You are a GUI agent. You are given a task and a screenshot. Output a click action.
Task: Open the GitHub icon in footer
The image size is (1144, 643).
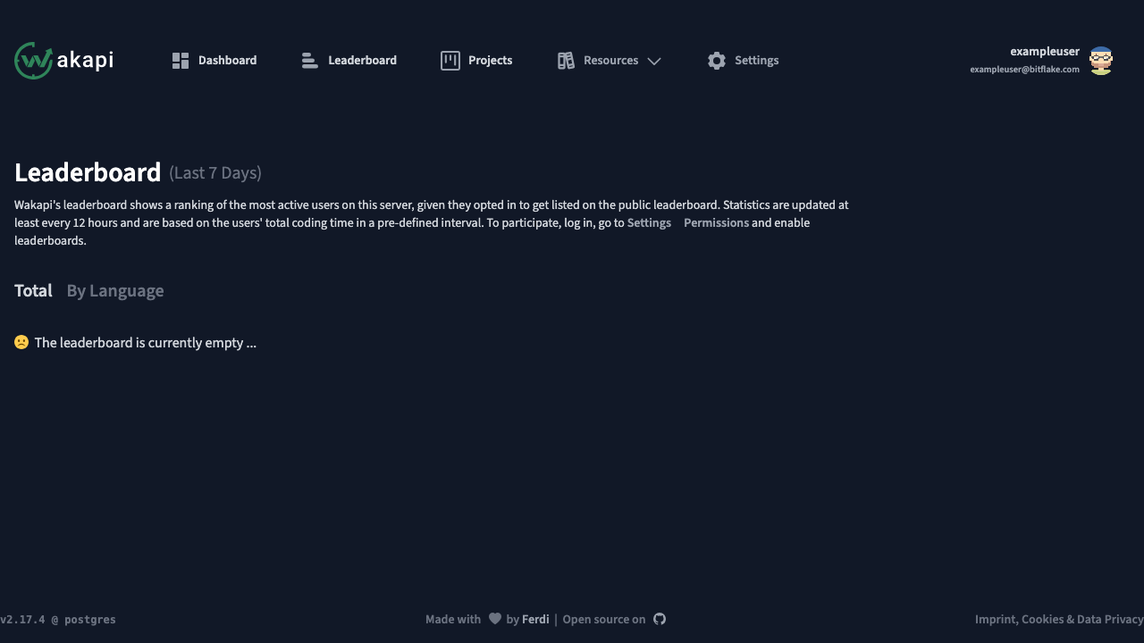pyautogui.click(x=660, y=619)
